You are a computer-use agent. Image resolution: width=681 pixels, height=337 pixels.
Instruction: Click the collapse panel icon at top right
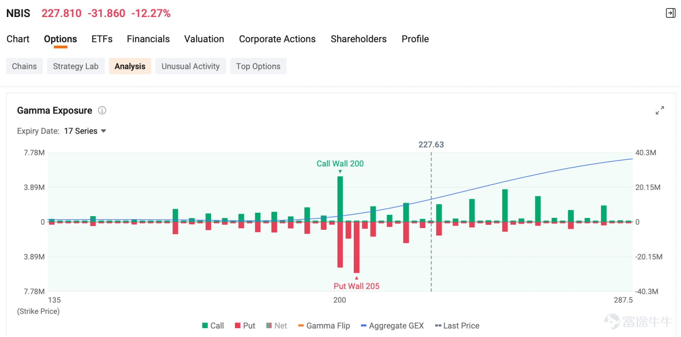tap(670, 13)
